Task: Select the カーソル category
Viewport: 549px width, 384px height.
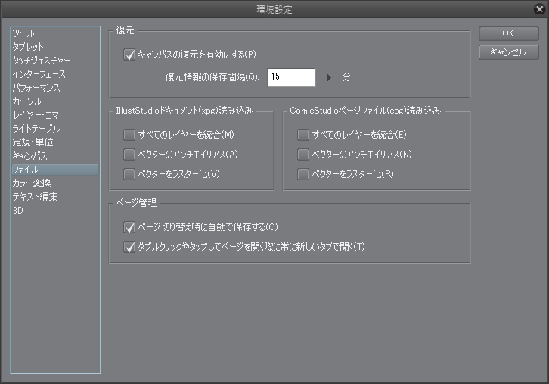Action: tap(26, 101)
